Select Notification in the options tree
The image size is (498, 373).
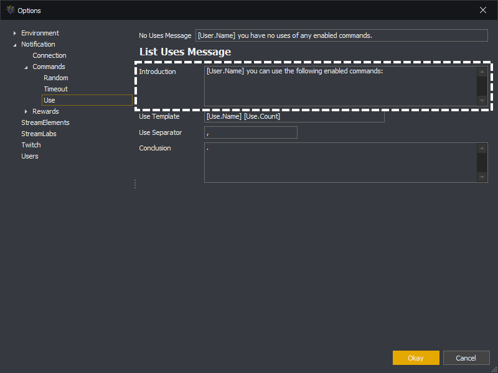[x=38, y=44]
